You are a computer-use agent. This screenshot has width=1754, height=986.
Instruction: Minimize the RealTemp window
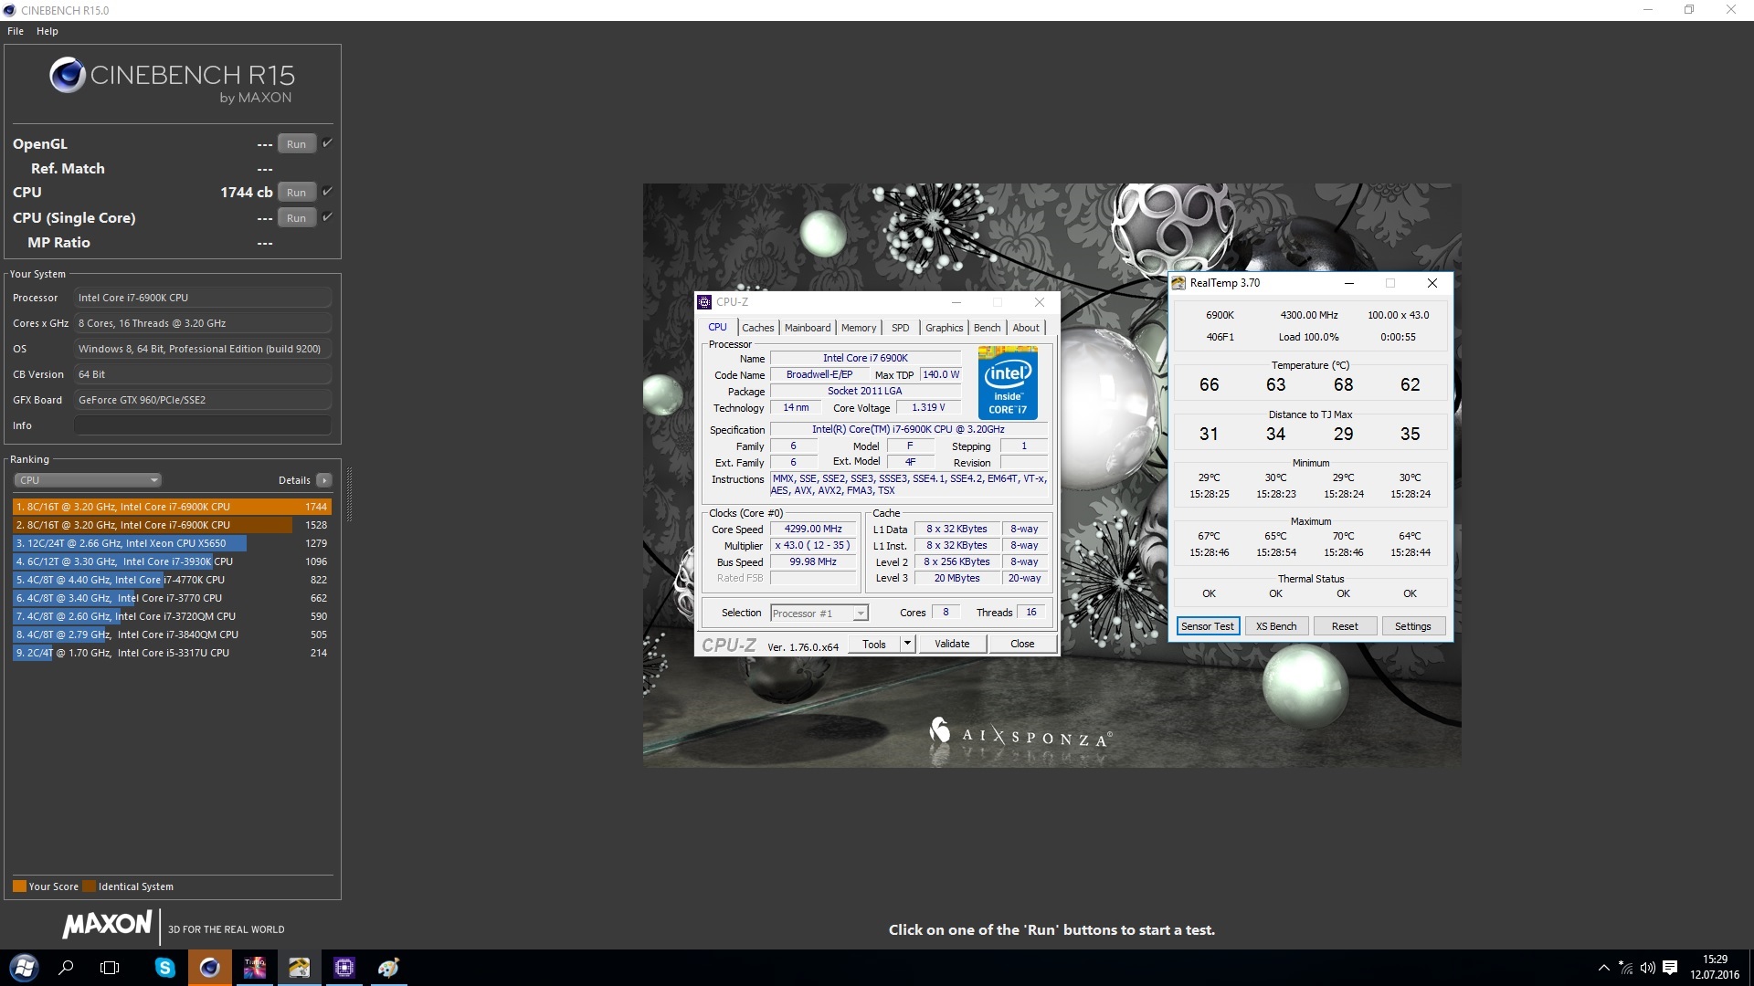click(1348, 283)
